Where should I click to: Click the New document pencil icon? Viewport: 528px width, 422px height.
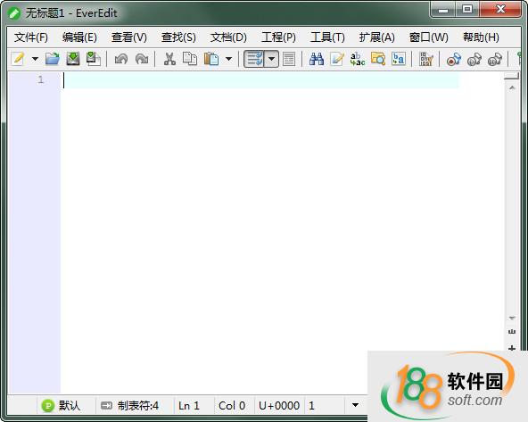18,59
